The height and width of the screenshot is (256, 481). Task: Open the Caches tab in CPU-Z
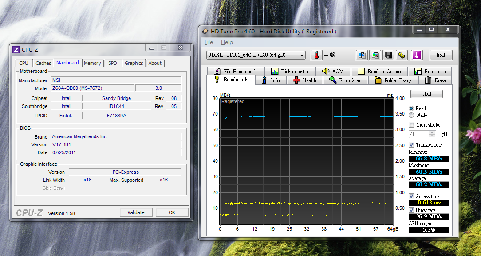[x=43, y=63]
